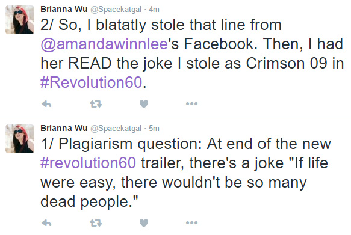Open more options on the 1/ Plagiarism tweet
The width and height of the screenshot is (351, 235).
pos(192,222)
